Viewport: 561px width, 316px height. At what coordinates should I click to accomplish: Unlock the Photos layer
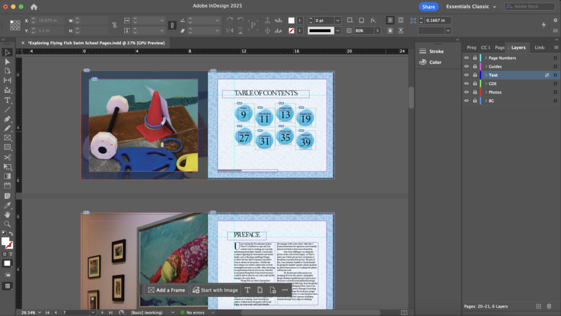point(475,92)
